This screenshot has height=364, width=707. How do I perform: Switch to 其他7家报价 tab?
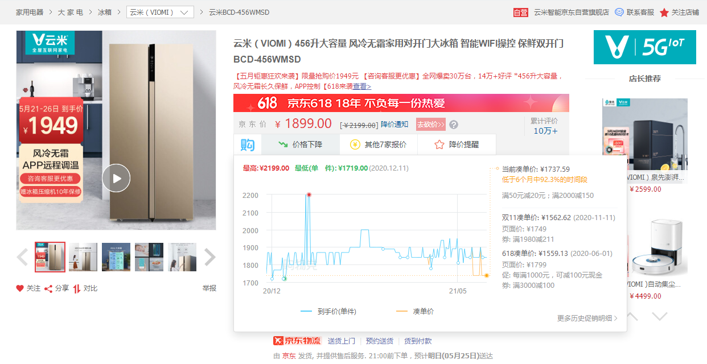click(379, 144)
